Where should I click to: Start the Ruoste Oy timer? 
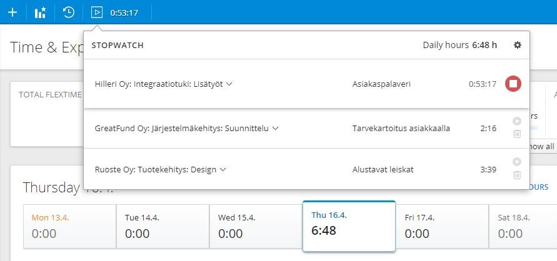tap(516, 162)
